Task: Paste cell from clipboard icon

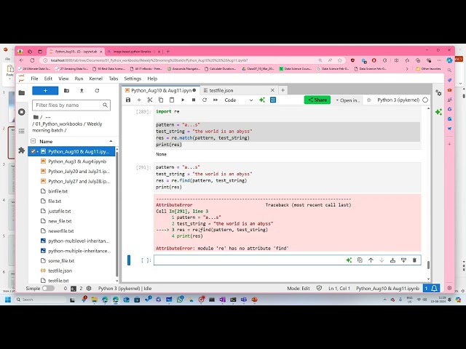Action: point(172,100)
